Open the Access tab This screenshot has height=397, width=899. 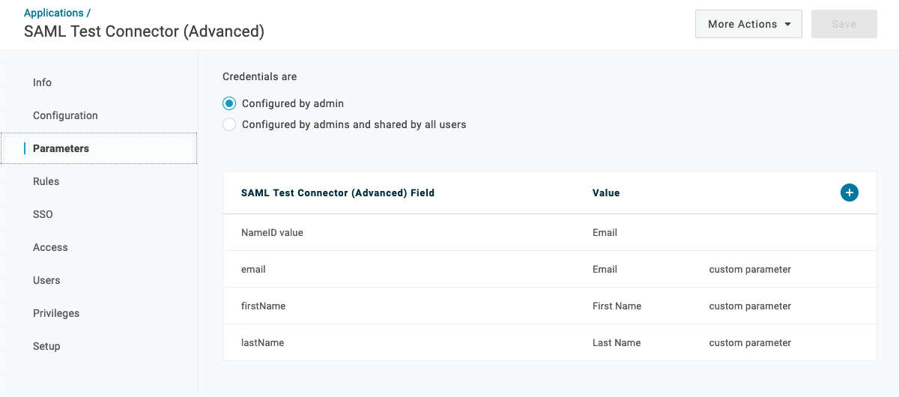50,247
